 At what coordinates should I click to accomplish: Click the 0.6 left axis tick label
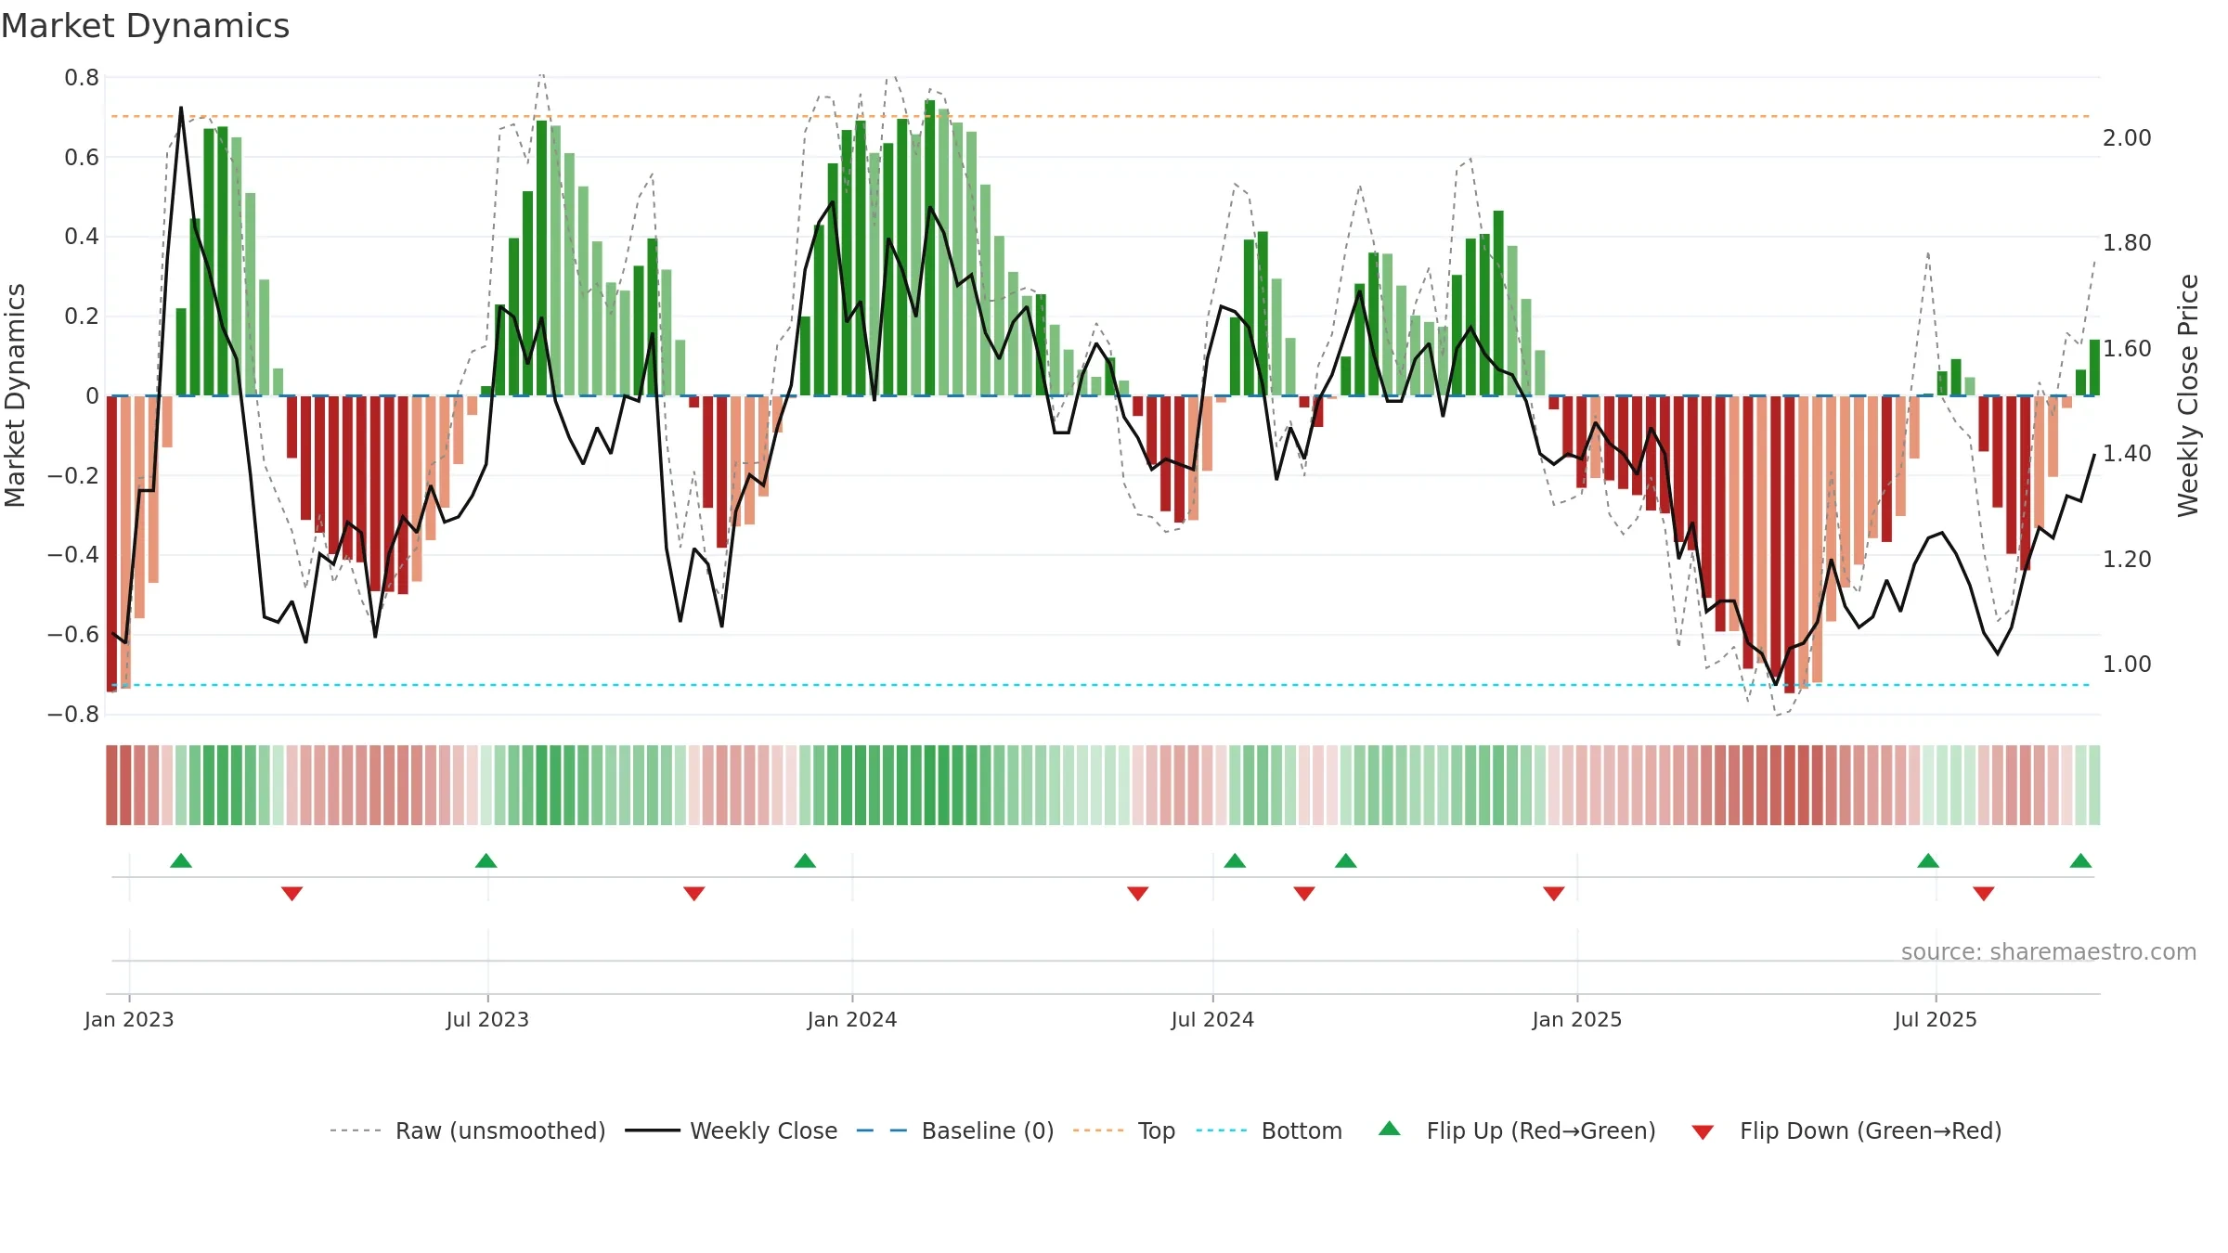[82, 158]
